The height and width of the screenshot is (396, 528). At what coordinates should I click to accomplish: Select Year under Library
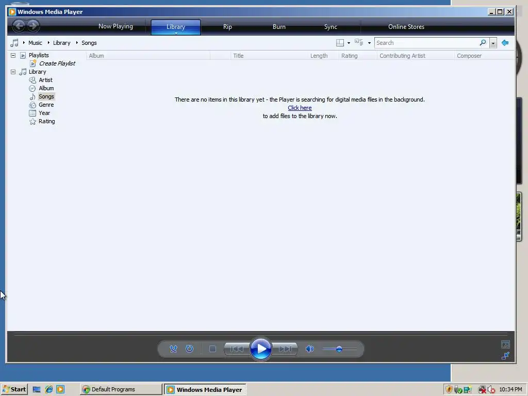[x=44, y=113]
